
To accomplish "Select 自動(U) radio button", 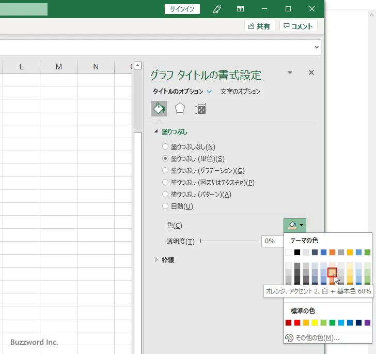I will tap(165, 206).
